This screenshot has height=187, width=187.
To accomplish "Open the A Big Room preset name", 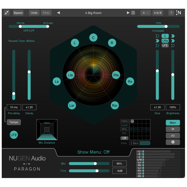I will (x=93, y=13).
